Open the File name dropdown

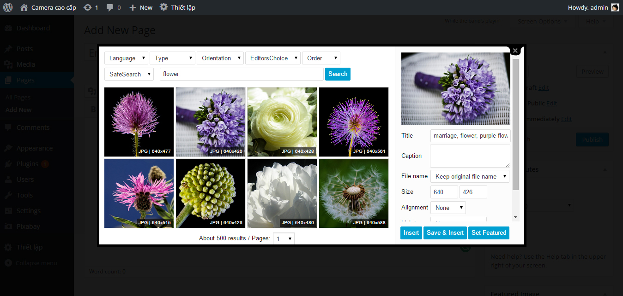coord(470,176)
